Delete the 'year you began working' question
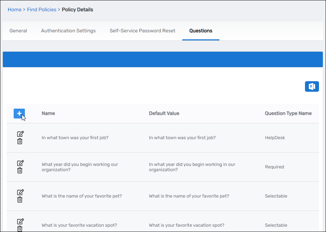The image size is (326, 232). pos(20,170)
